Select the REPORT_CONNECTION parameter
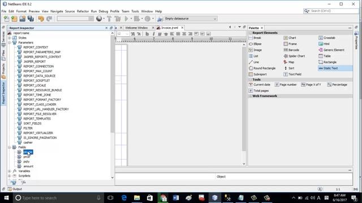 (38, 67)
